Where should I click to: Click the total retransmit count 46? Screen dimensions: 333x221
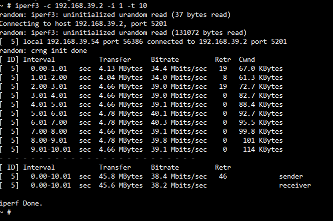pos(223,177)
